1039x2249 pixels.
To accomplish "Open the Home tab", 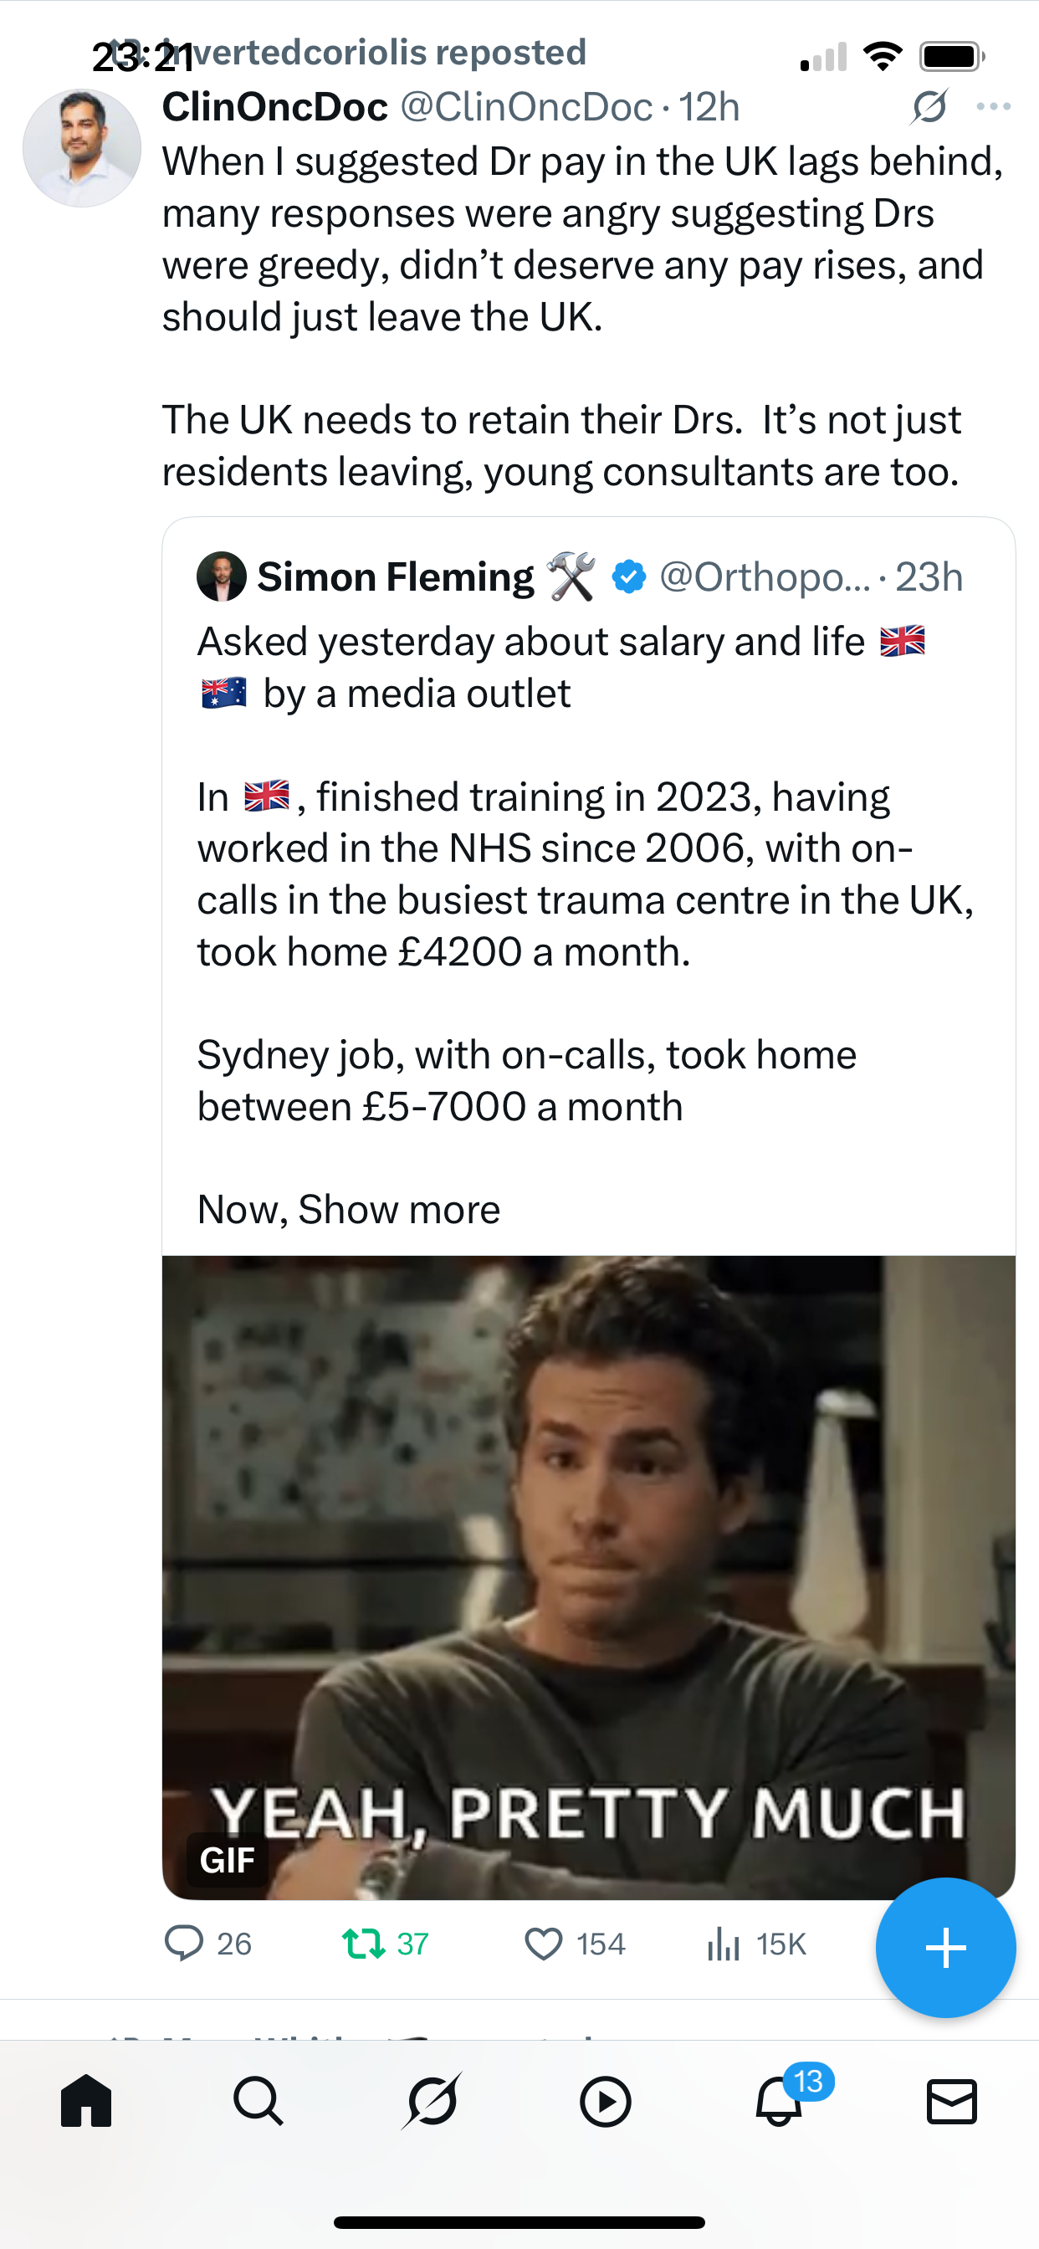I will (86, 2101).
